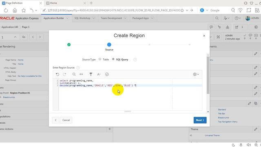
Task: Add a Dynamic Action with the plus icon
Action: click(110, 129)
